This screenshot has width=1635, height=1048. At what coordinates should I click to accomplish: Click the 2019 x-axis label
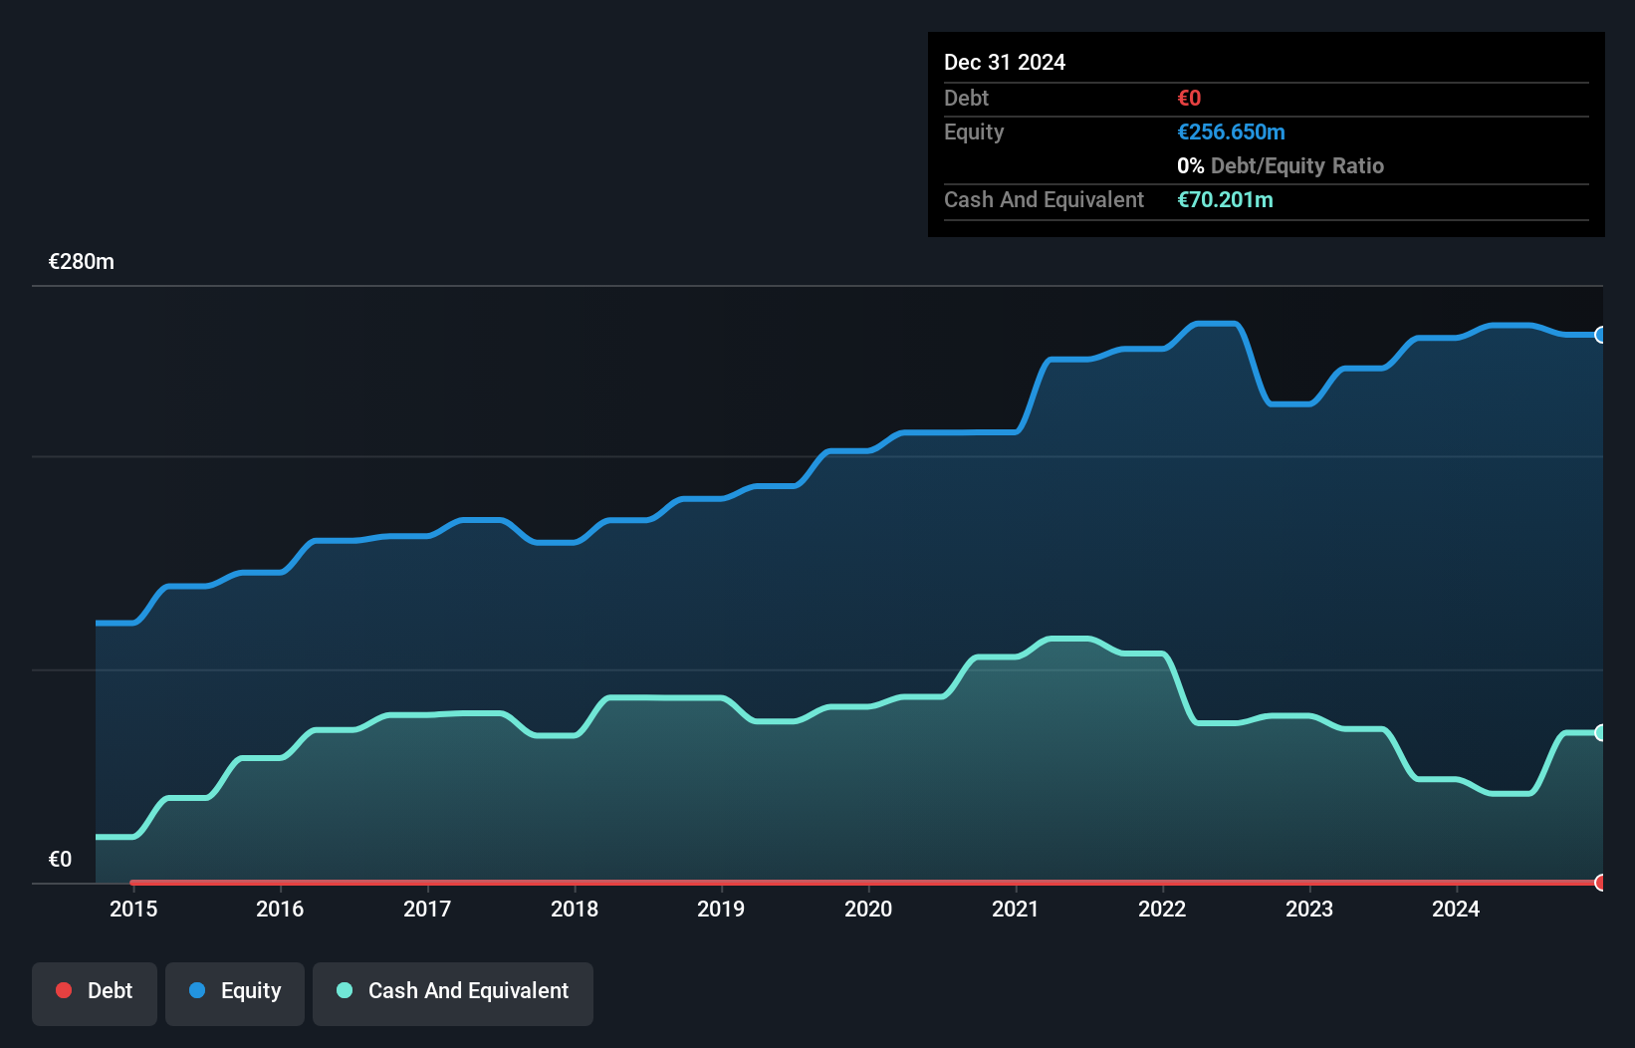pyautogui.click(x=721, y=909)
